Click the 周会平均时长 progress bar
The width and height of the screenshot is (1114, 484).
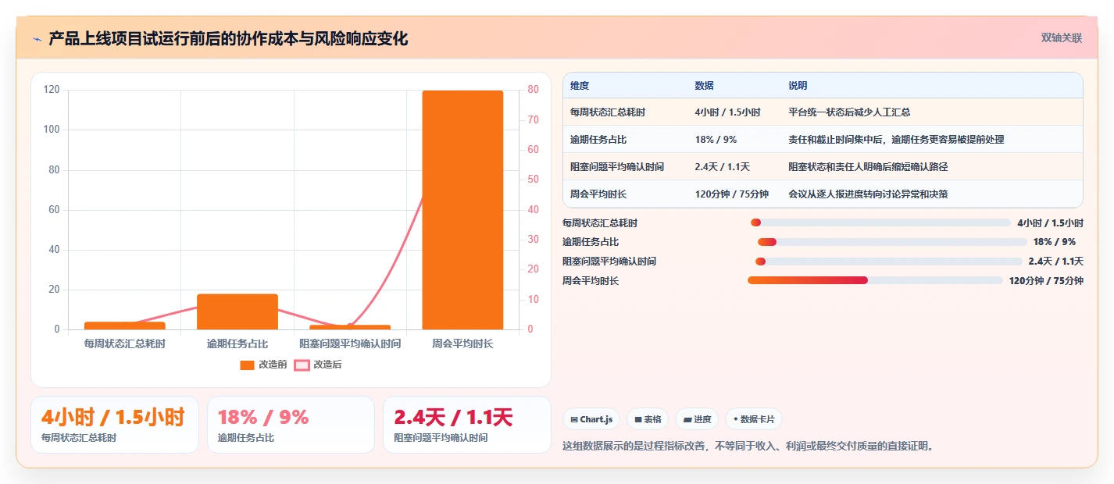tap(875, 280)
